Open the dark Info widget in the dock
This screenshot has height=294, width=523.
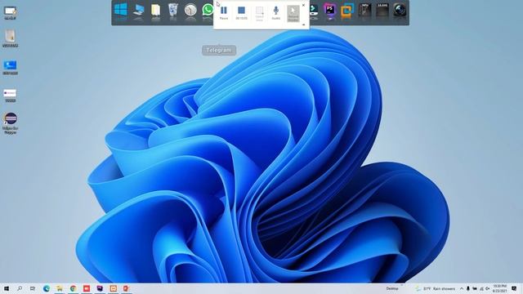365,11
